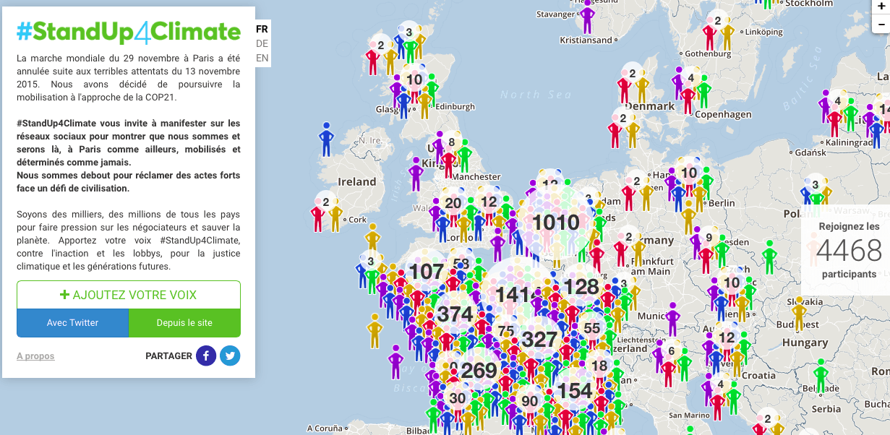Select the lone blue figure near Ireland
This screenshot has height=435, width=890.
(326, 139)
